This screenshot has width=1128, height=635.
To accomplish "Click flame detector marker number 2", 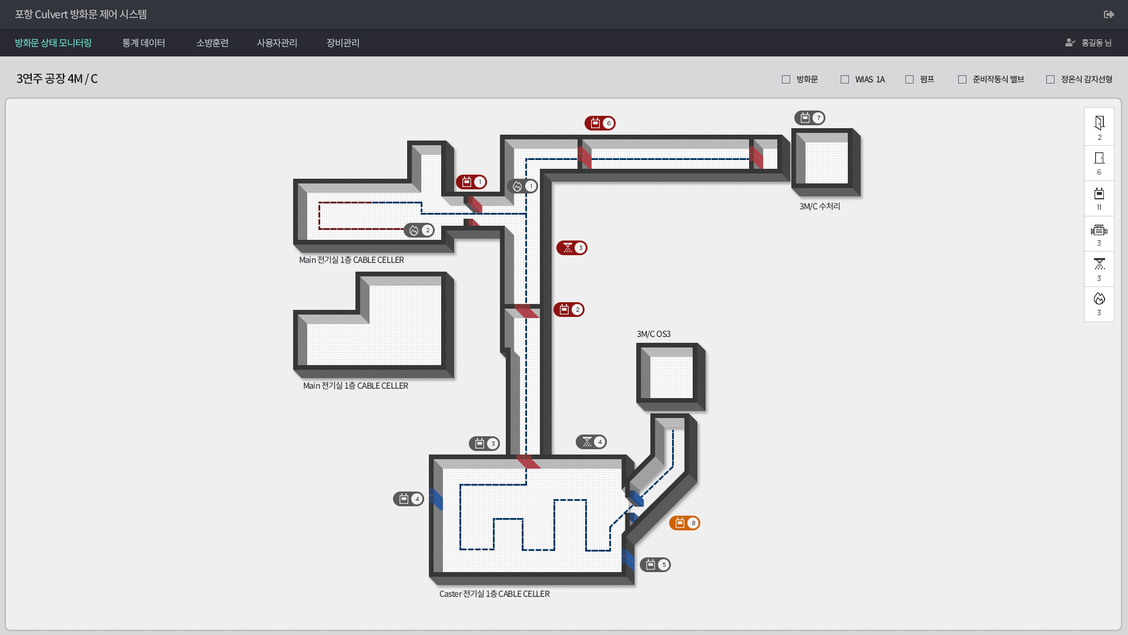I will (x=419, y=230).
